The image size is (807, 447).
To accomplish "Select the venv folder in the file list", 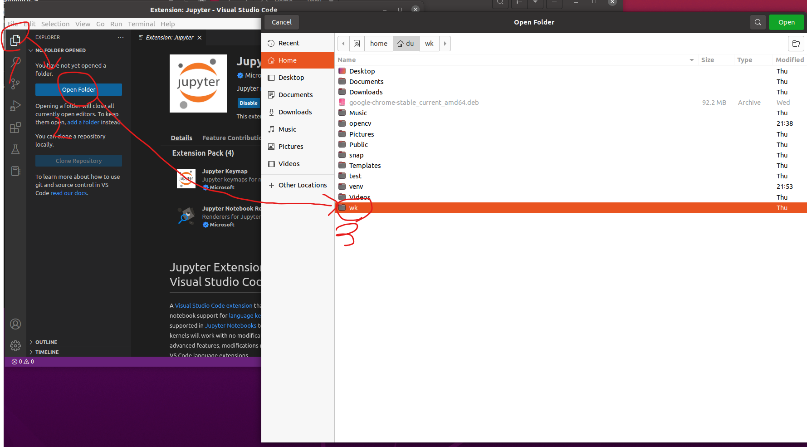I will click(x=571, y=187).
